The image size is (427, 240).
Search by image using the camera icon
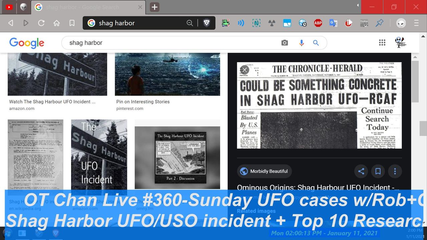285,43
